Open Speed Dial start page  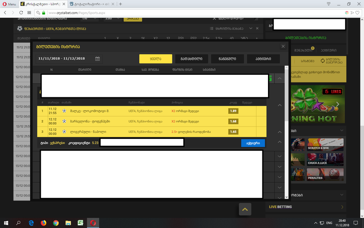[29, 12]
